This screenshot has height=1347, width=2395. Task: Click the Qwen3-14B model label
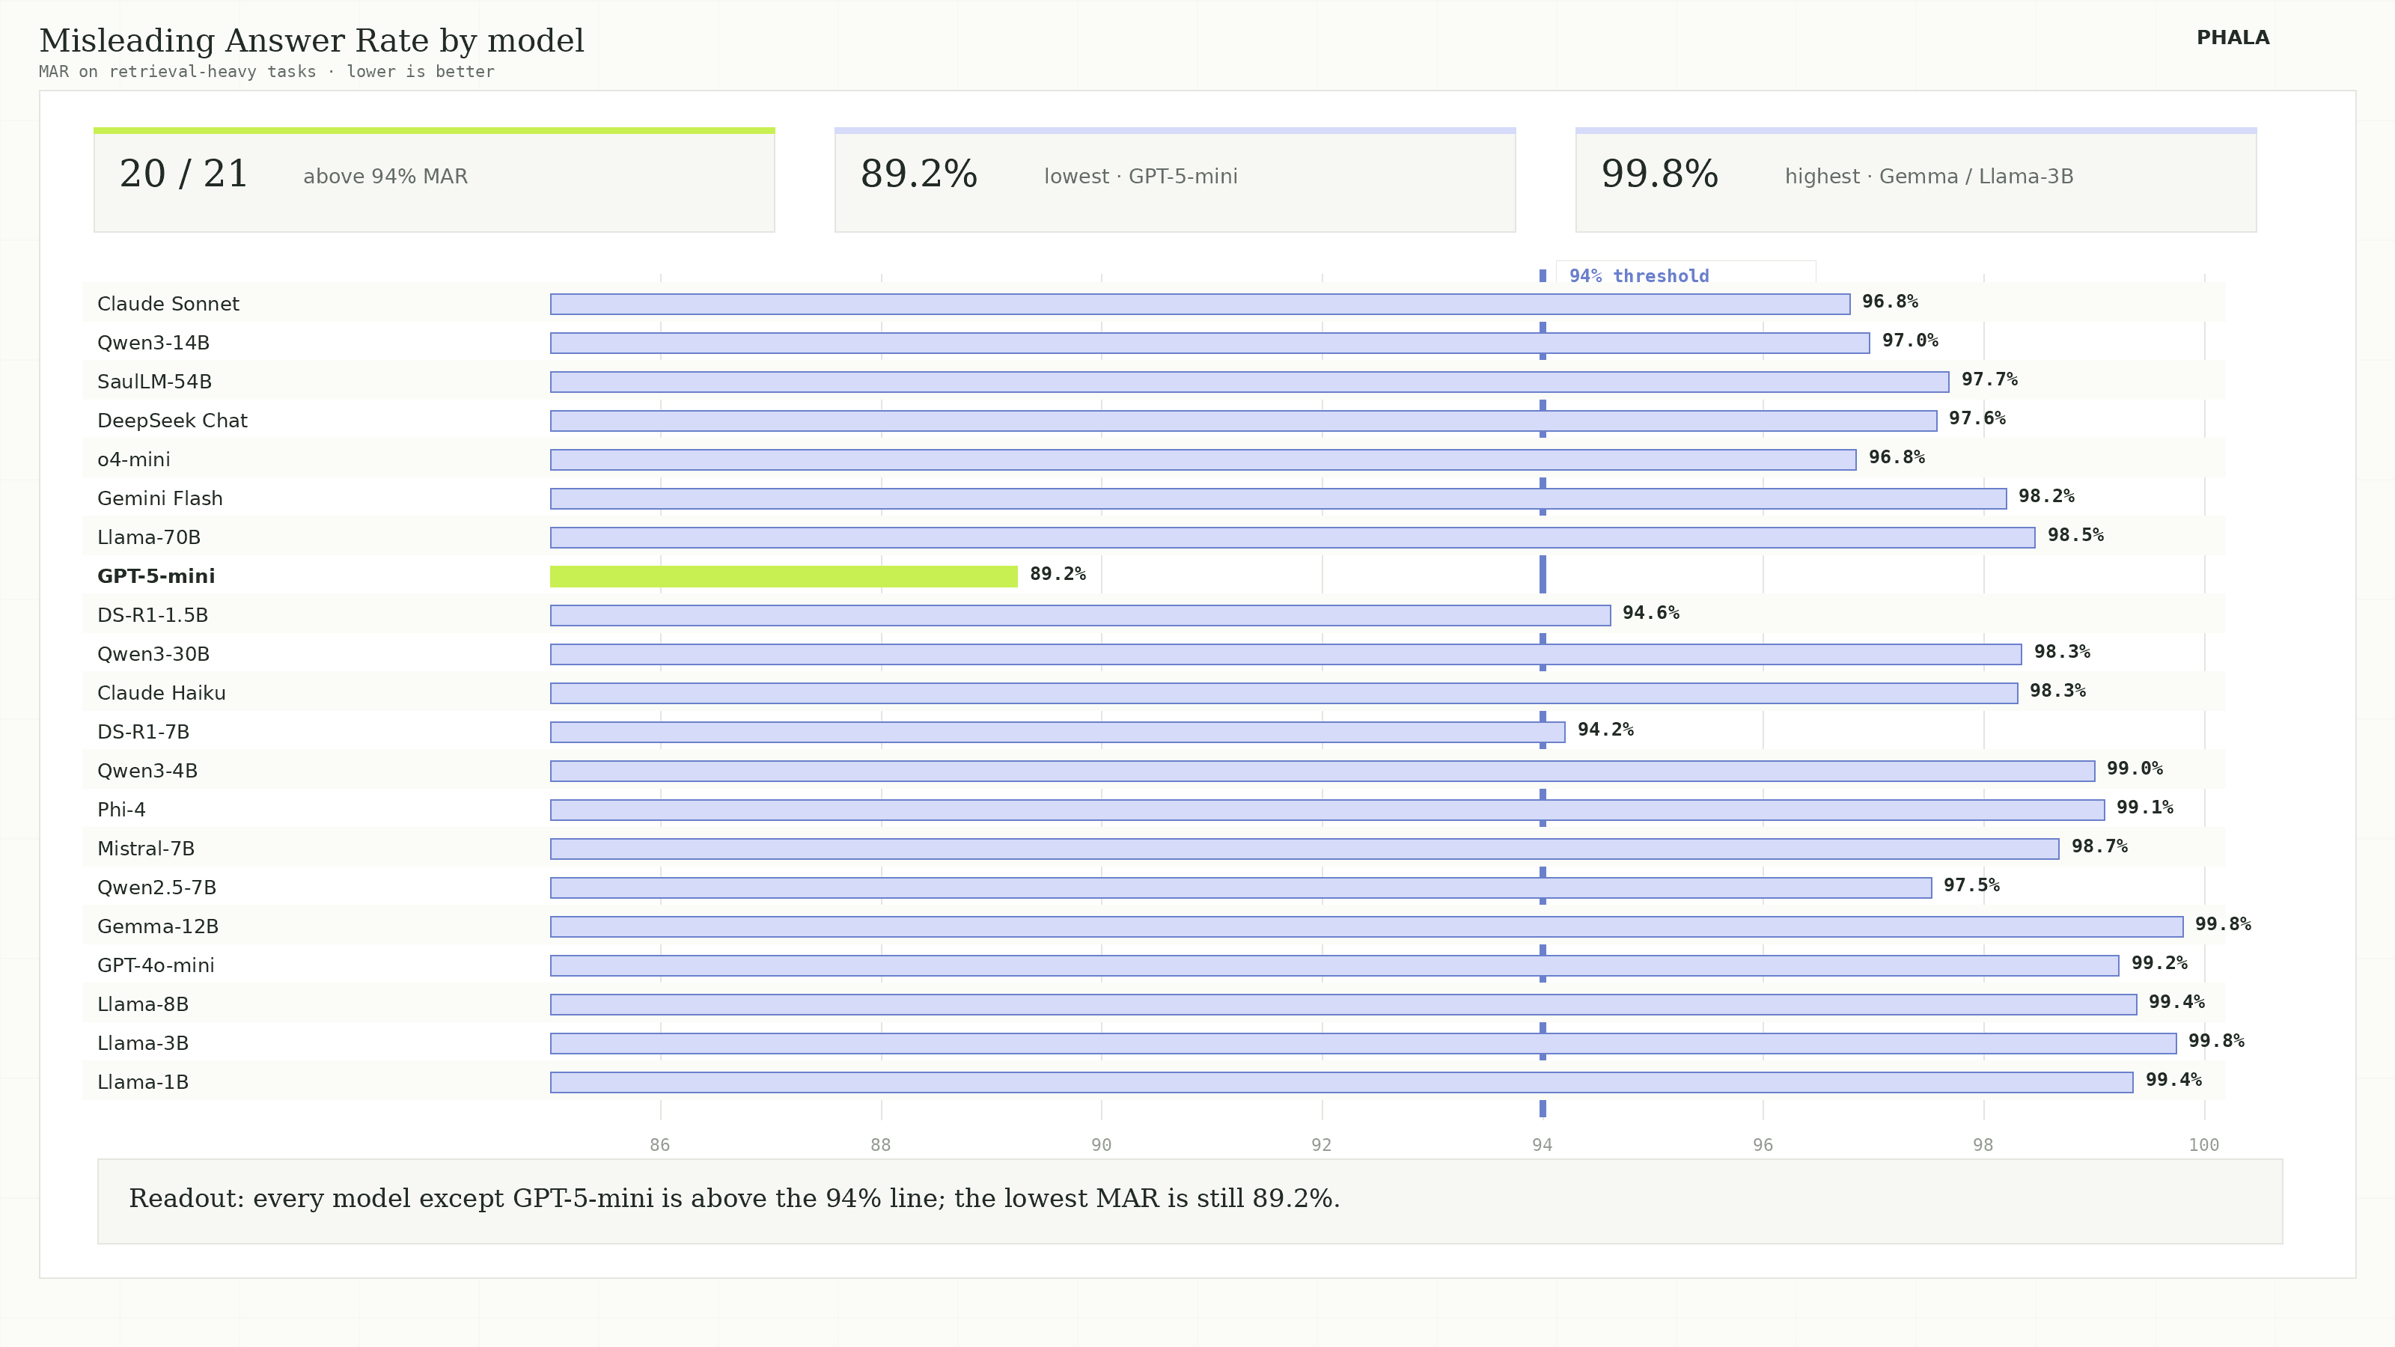[x=153, y=343]
